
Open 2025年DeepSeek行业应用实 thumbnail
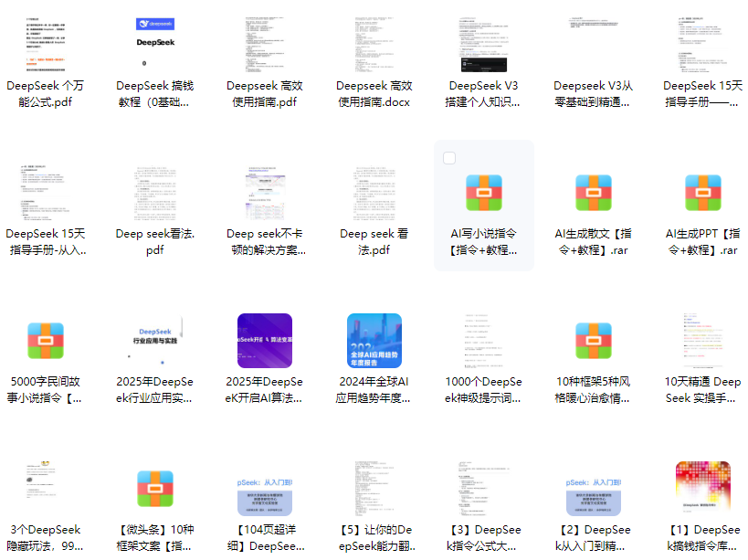(x=155, y=341)
